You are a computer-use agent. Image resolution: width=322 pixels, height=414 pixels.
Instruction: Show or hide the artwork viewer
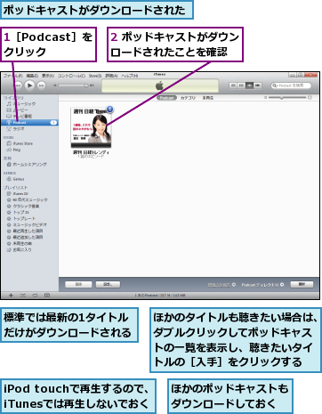[x=47, y=296]
